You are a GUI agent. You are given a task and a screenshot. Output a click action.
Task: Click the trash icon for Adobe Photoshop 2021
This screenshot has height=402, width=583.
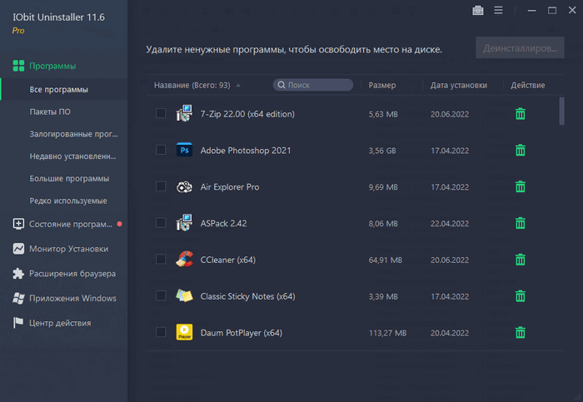coord(520,151)
